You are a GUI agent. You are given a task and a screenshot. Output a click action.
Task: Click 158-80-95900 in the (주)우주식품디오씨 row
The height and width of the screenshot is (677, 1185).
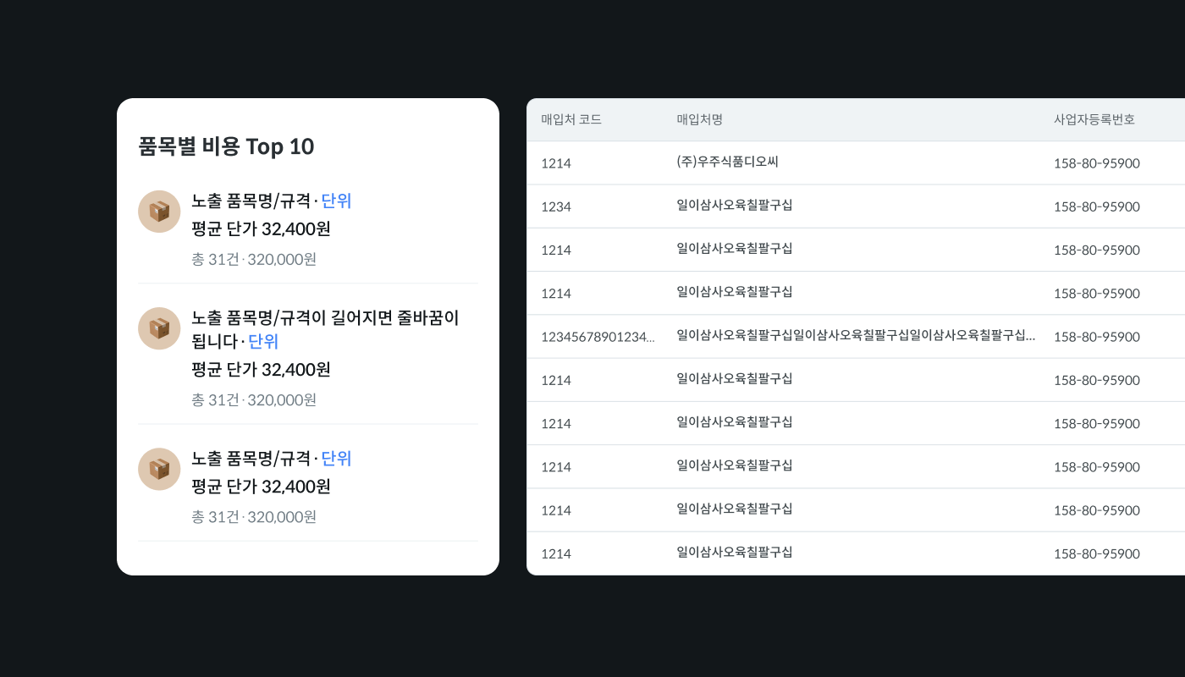coord(1097,163)
